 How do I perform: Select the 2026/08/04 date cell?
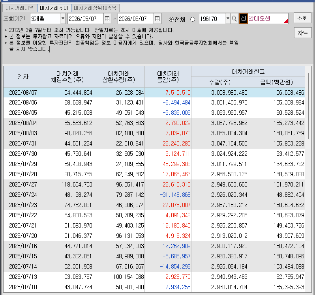[23, 123]
